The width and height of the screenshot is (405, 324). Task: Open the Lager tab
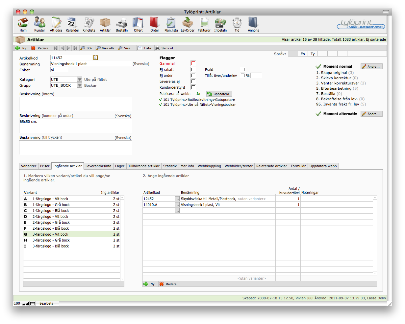(120, 166)
